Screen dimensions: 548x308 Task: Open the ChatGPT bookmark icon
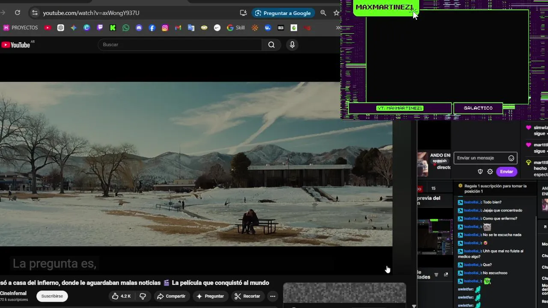[61, 28]
